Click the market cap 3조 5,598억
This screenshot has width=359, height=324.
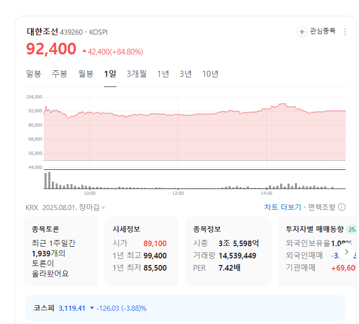click(238, 244)
